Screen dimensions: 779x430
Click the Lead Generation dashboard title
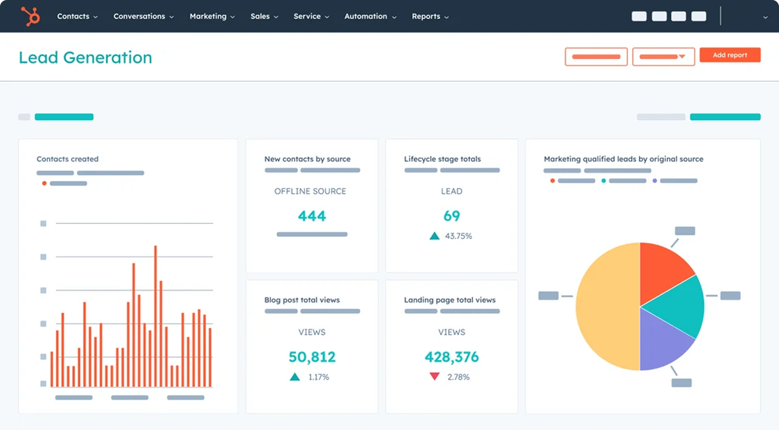point(85,57)
